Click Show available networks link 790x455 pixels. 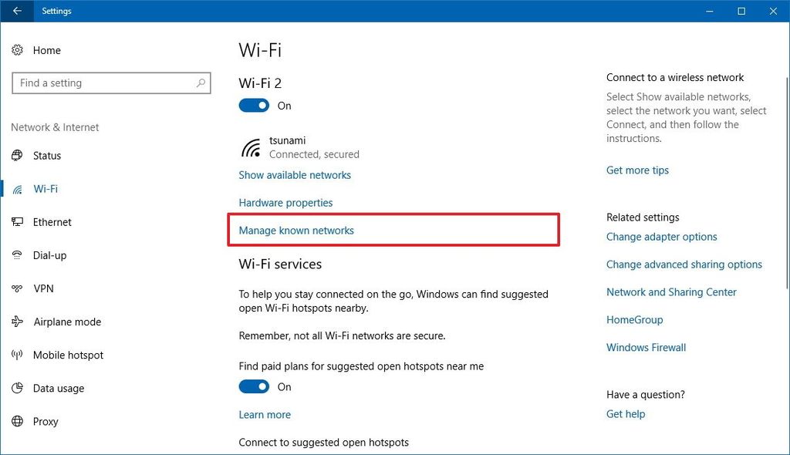point(295,175)
